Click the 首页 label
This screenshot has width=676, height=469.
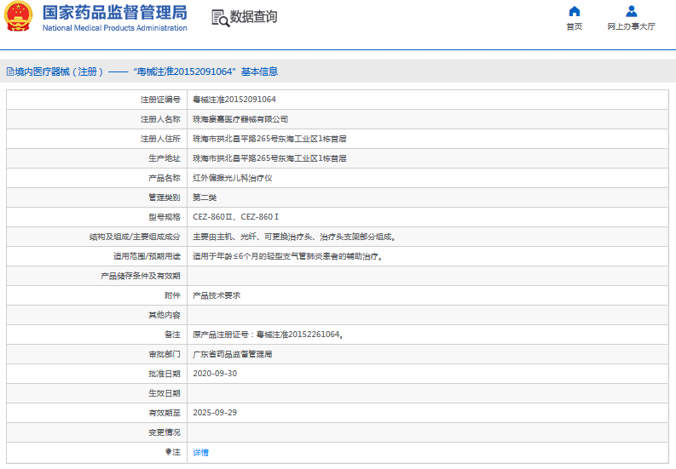[575, 26]
